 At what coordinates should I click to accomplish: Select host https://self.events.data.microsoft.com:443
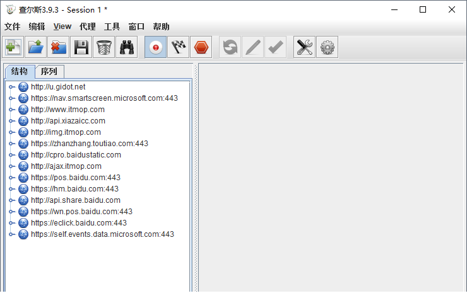102,234
